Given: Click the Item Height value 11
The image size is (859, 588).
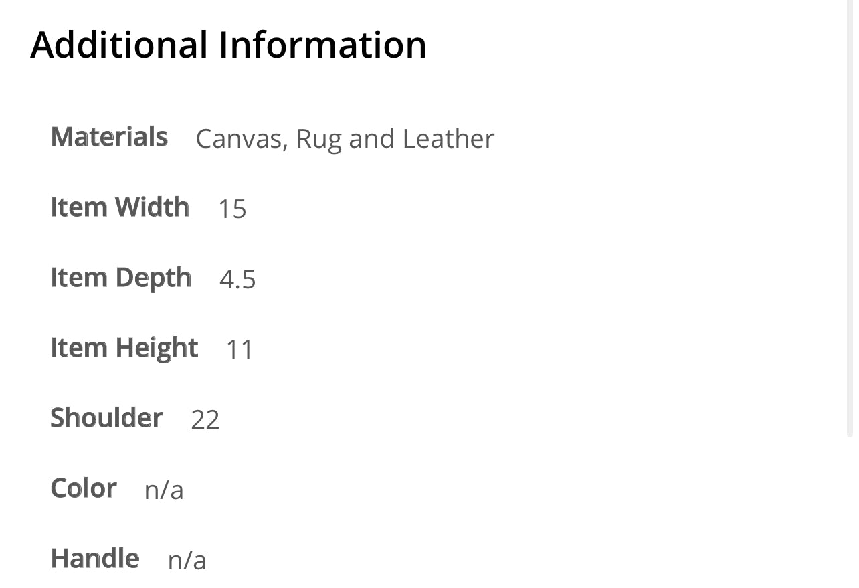Looking at the screenshot, I should pos(240,349).
